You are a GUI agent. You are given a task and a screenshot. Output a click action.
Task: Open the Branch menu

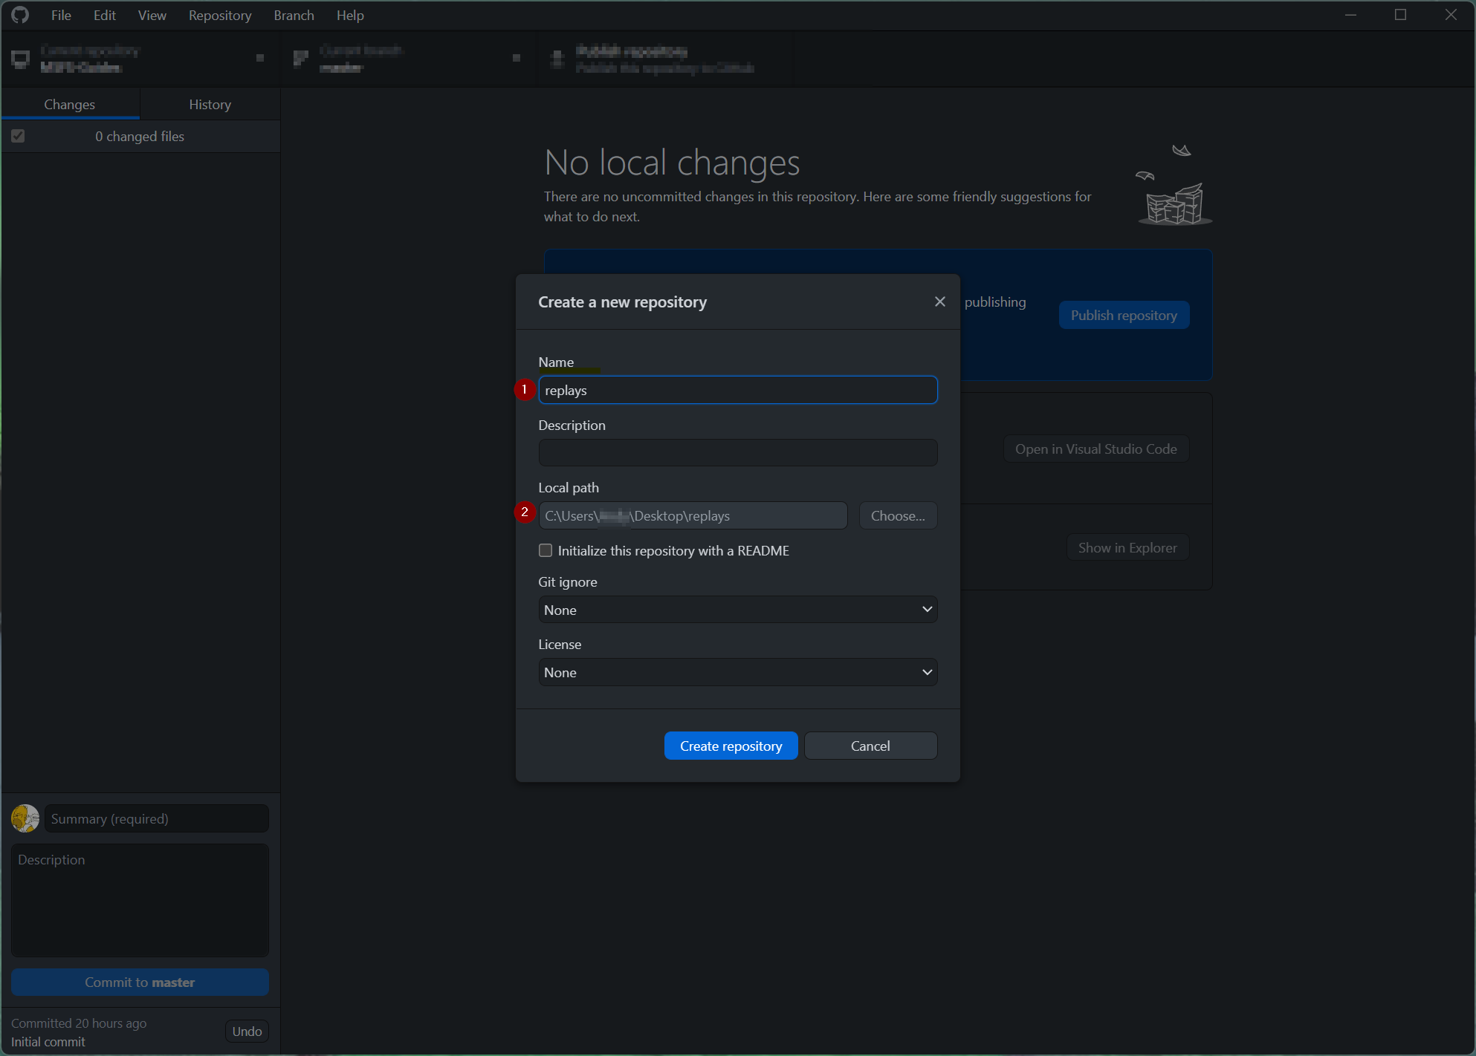point(294,15)
